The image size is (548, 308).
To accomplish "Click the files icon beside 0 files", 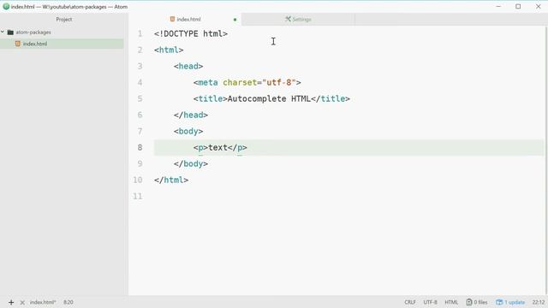I will [x=469, y=302].
